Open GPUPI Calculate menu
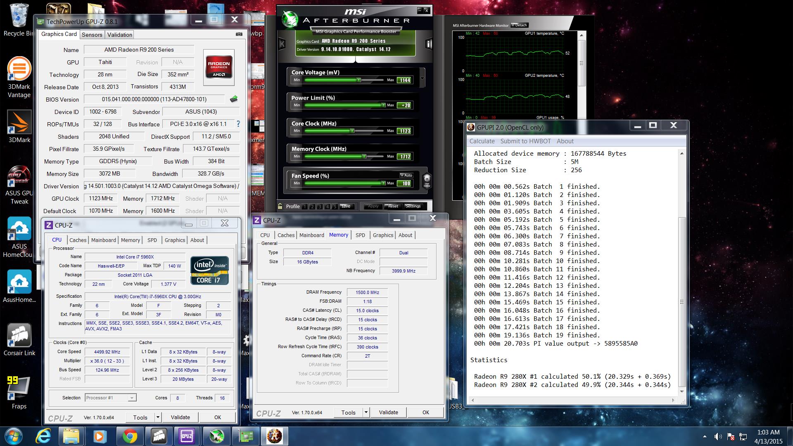 click(x=482, y=141)
